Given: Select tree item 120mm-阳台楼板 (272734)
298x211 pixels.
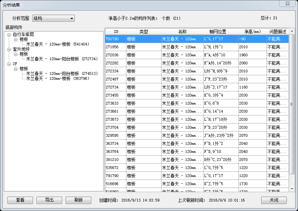Looking at the screenshot, I should [62, 59].
